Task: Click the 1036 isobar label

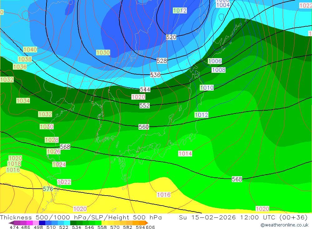Action: pos(20,67)
